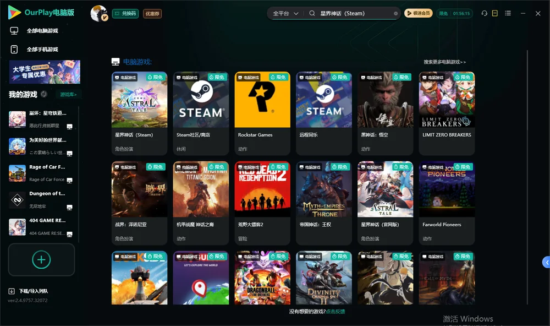Click the download queue icon
This screenshot has width=550, height=326.
(11, 291)
